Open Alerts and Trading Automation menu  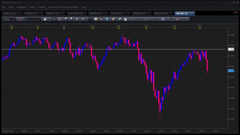click(63, 7)
